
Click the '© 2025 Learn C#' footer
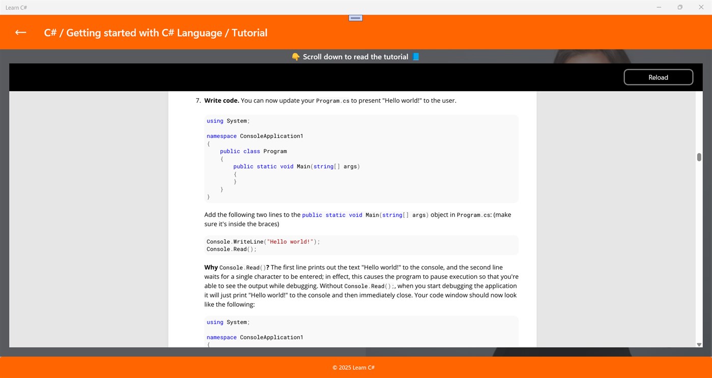click(353, 367)
